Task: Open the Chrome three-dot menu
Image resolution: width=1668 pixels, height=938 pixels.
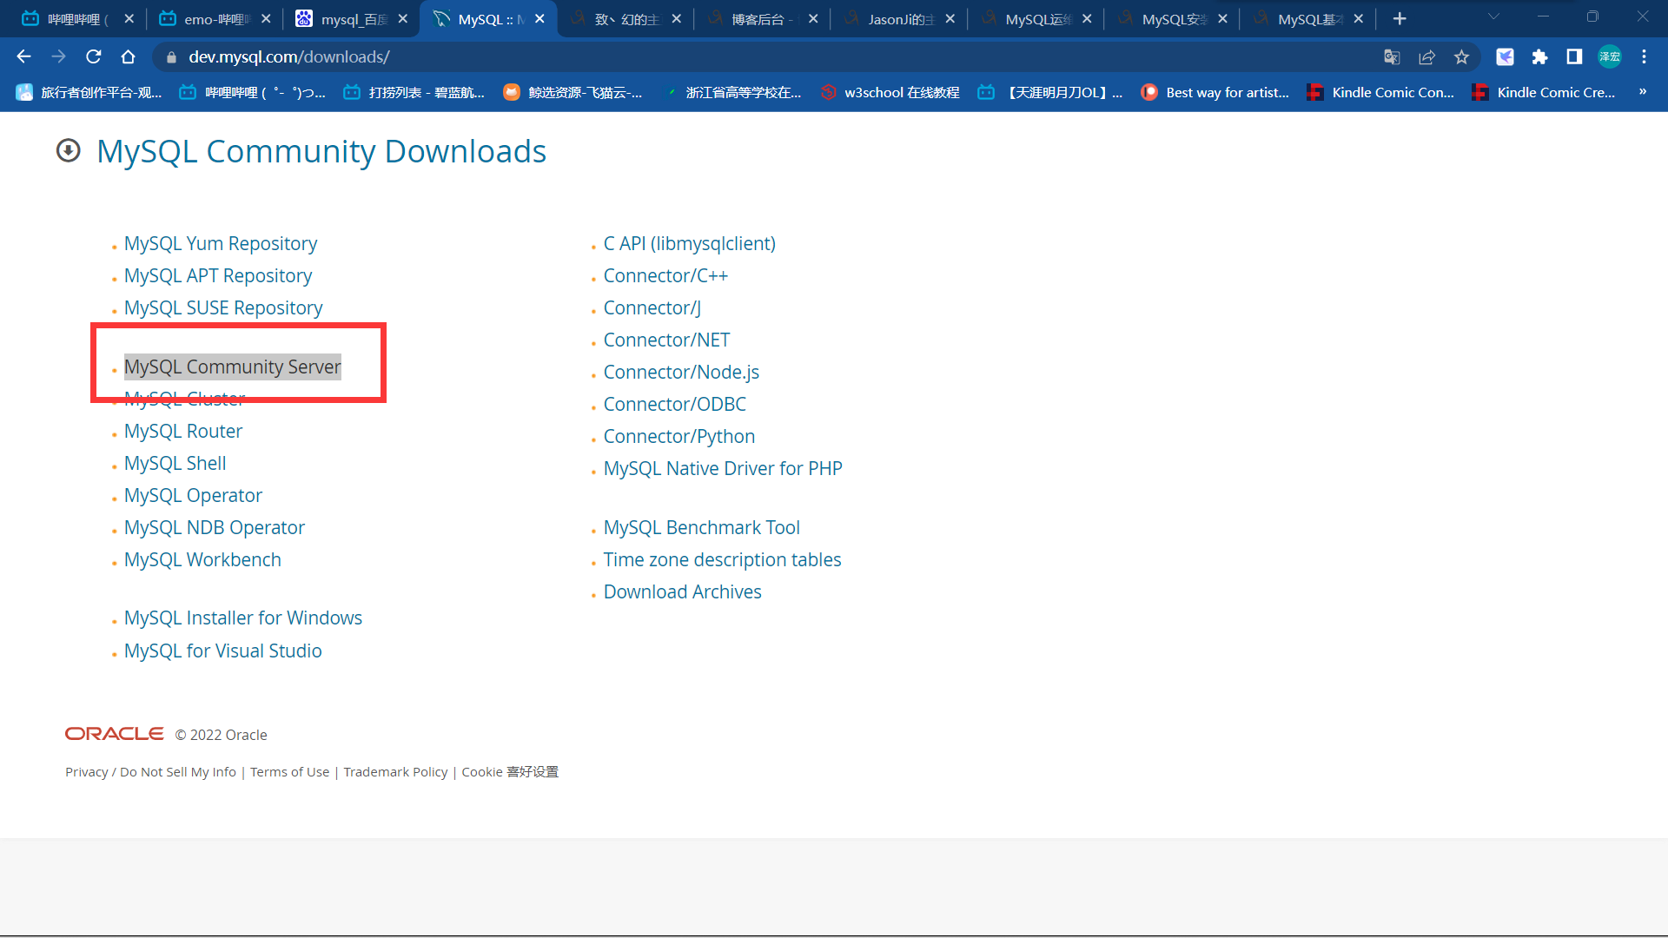Action: coord(1644,56)
